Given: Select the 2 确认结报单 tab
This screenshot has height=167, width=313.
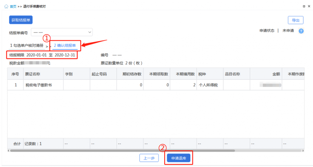Looking at the screenshot, I should tap(65, 45).
